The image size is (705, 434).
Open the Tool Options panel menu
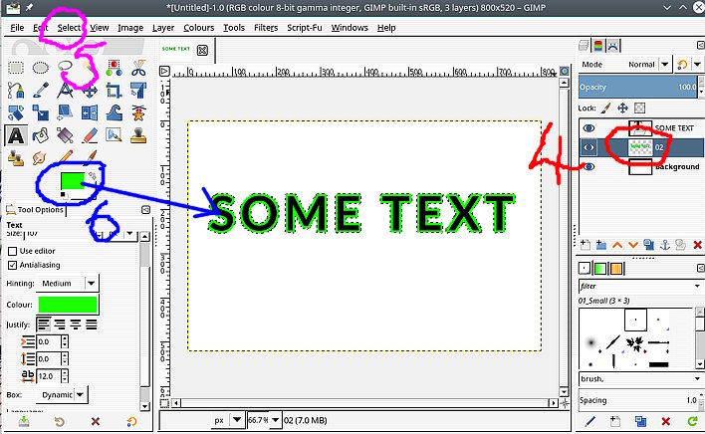(145, 209)
